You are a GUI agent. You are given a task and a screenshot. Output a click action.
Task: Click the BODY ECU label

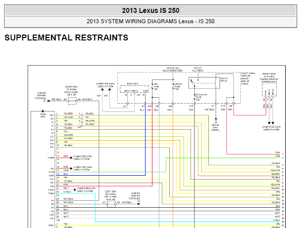pos(133,84)
